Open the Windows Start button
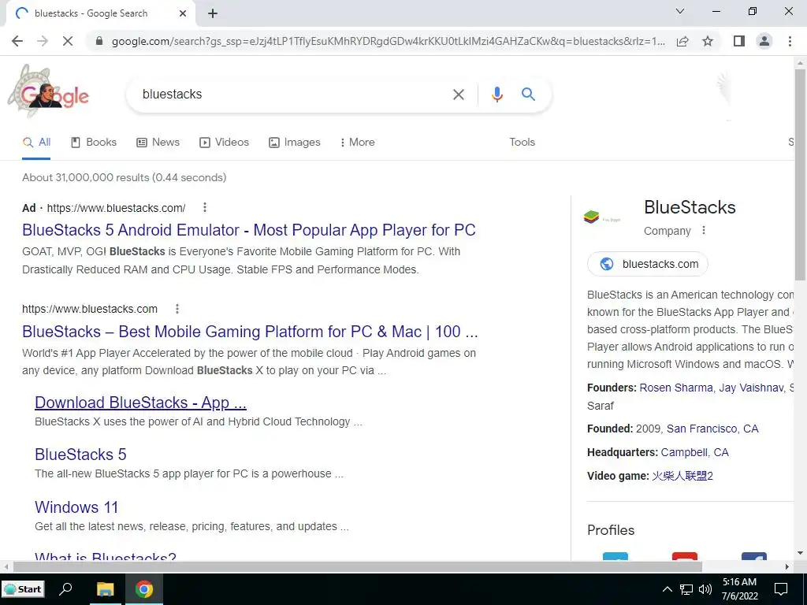Screen dimensions: 807x605 [x=23, y=589]
